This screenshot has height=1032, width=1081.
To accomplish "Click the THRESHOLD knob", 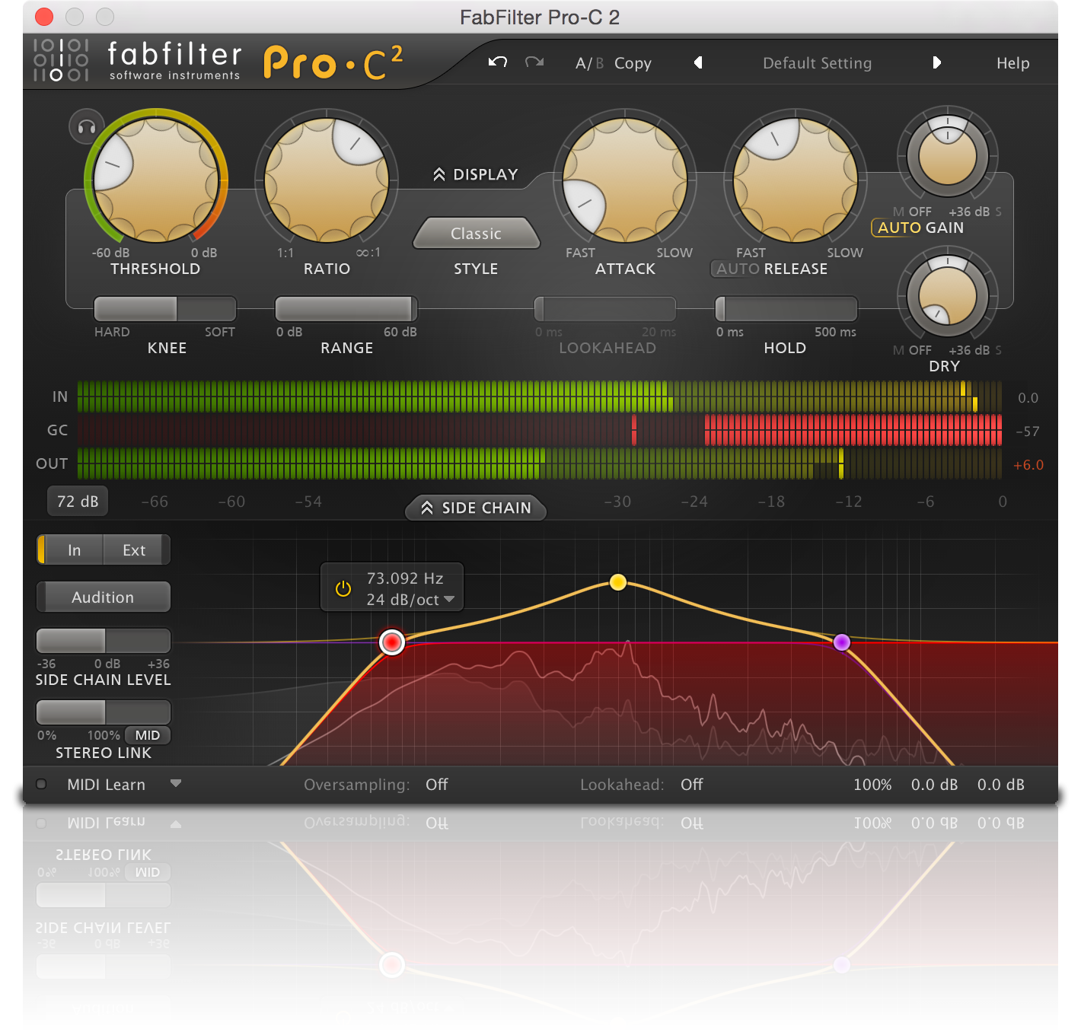I will (155, 180).
